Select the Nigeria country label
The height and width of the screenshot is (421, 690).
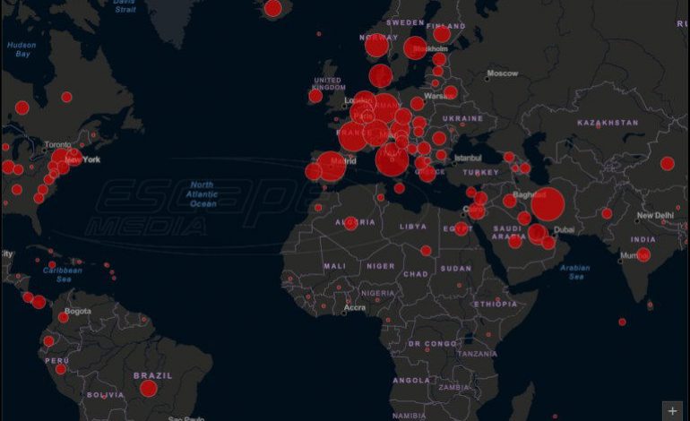pyautogui.click(x=378, y=293)
